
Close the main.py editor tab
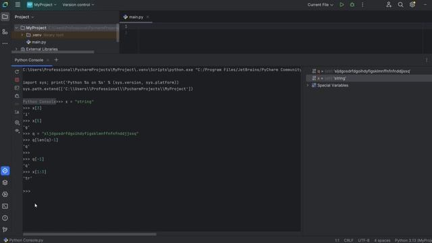pos(148,17)
